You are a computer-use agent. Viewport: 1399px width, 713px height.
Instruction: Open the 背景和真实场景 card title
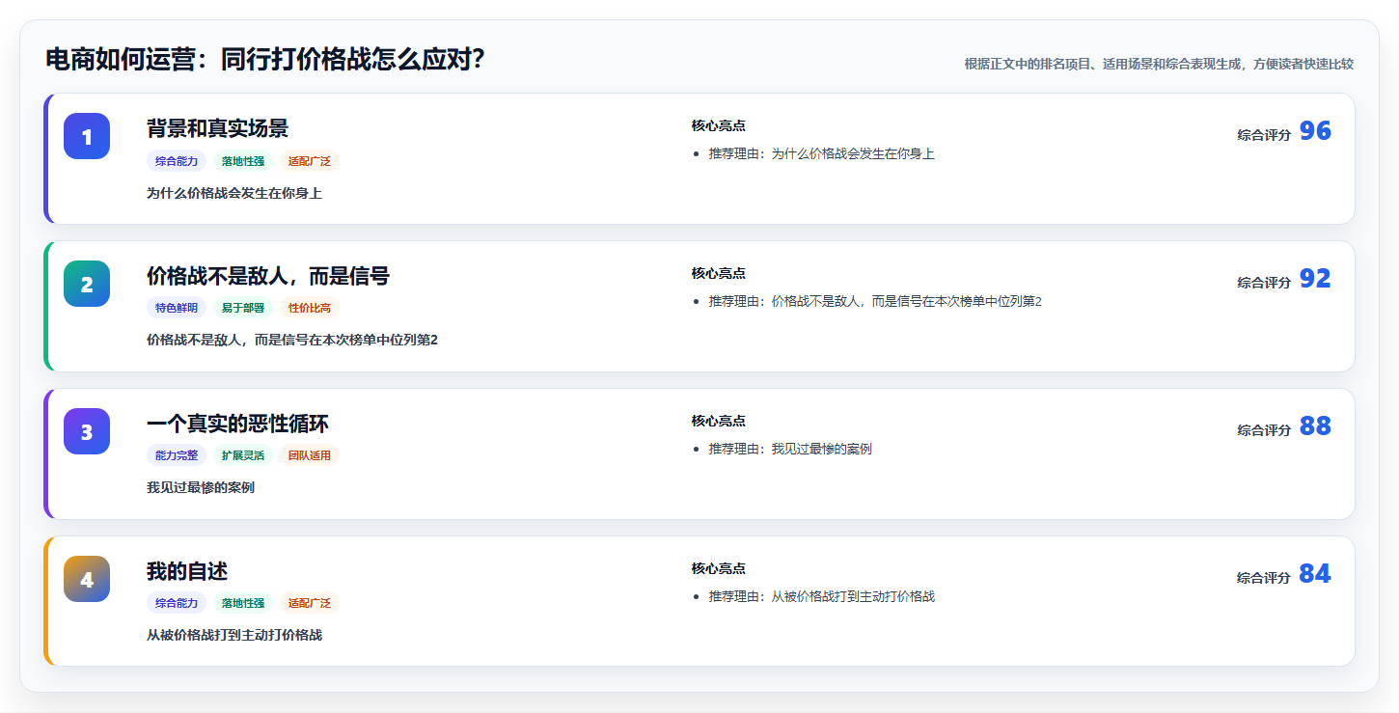coord(217,128)
